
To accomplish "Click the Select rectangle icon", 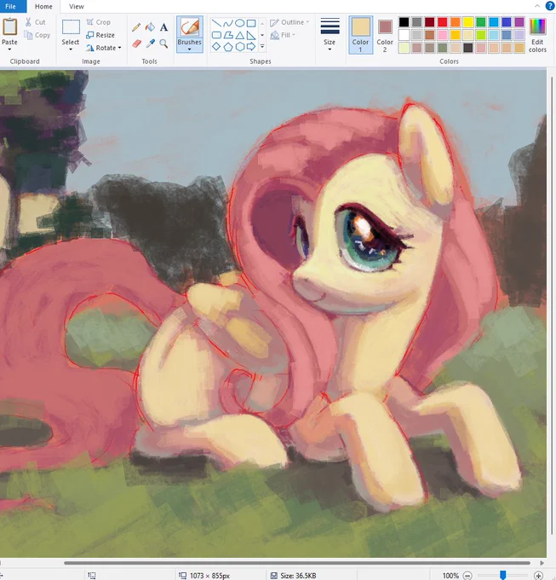I will (71, 28).
